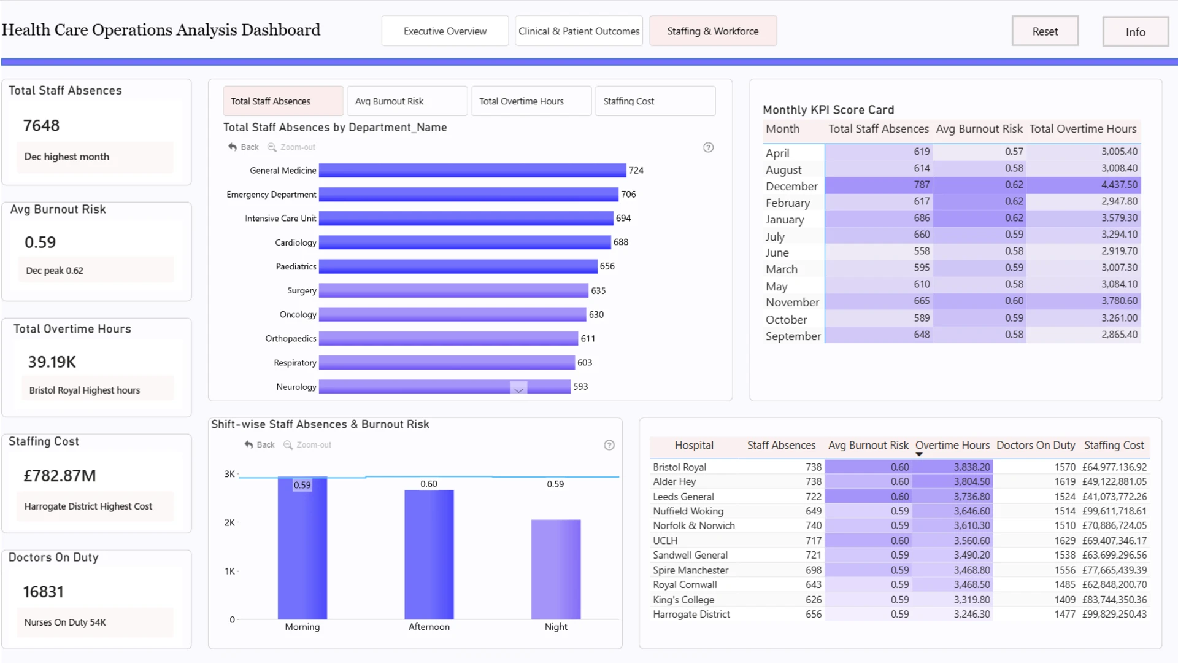1178x663 pixels.
Task: Open the Executive Overview page tab
Action: pyautogui.click(x=445, y=31)
